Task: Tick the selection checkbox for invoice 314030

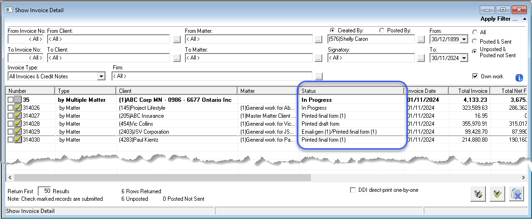Action: click(11, 139)
